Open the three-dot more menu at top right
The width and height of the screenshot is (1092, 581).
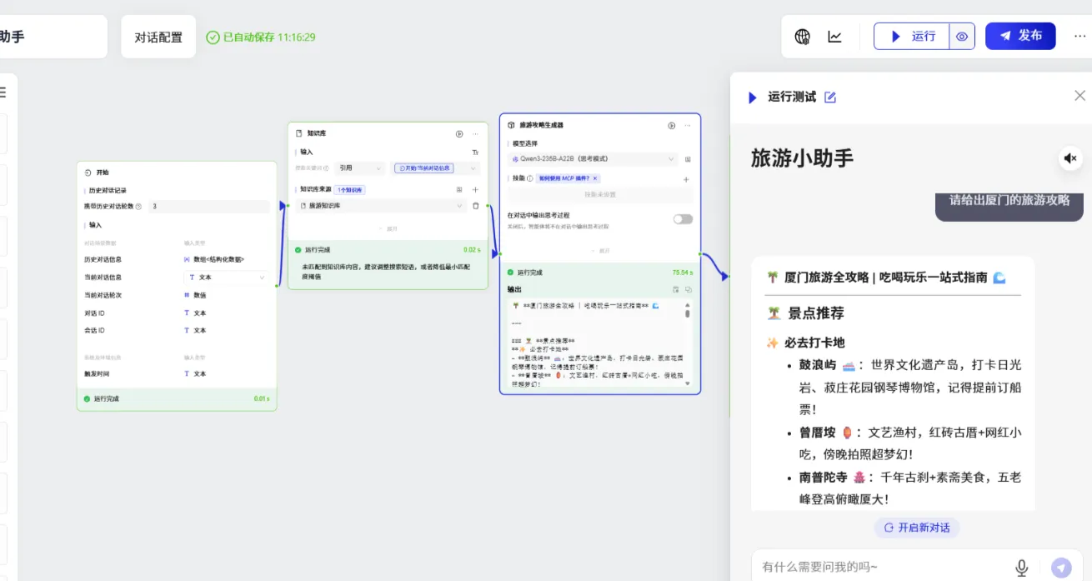[x=1079, y=36]
